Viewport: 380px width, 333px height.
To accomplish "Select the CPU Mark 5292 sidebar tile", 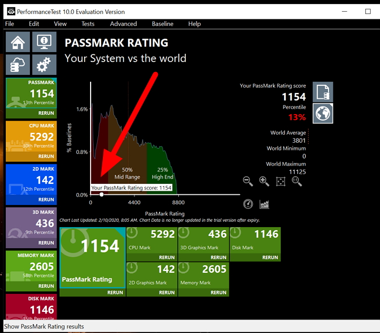I will point(31,136).
